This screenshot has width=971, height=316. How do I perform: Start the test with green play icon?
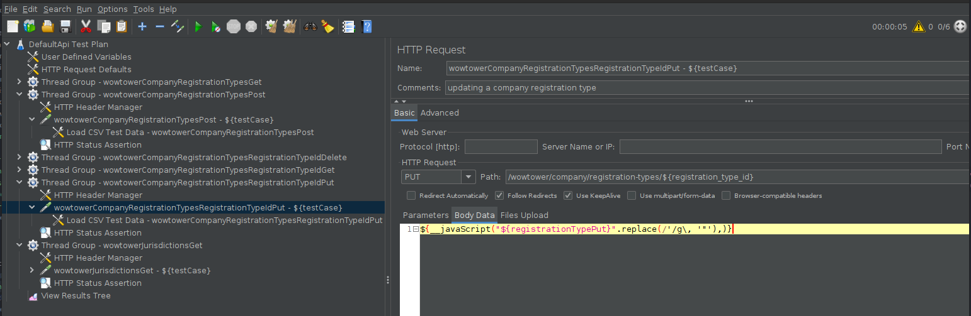(x=198, y=26)
